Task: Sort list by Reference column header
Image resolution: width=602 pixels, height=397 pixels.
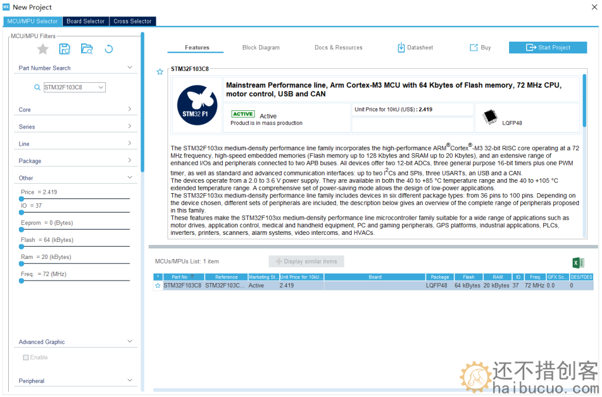Action: pyautogui.click(x=226, y=277)
